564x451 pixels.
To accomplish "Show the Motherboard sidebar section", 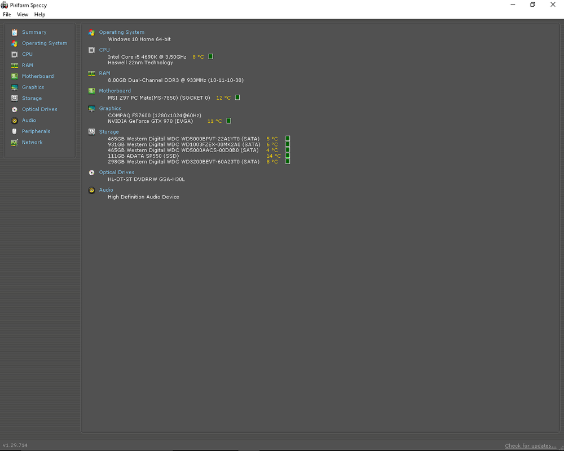I will click(38, 76).
